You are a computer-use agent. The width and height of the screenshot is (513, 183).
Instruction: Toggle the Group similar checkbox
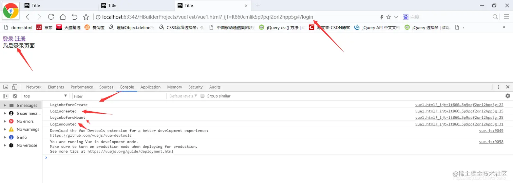pos(203,96)
